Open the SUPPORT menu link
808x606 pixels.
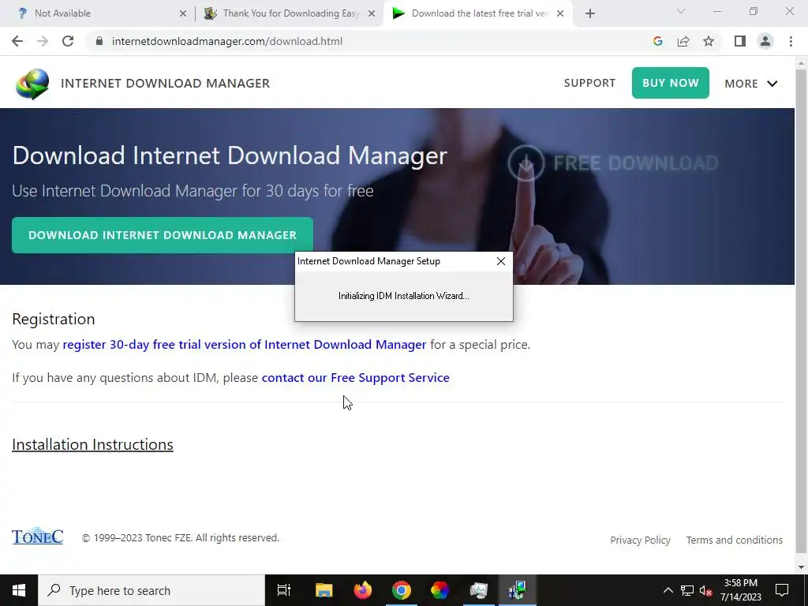click(589, 83)
